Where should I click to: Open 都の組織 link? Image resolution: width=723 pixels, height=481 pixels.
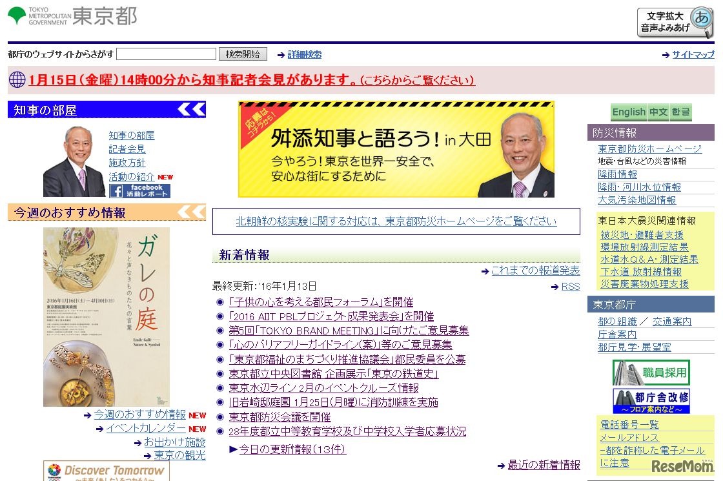pyautogui.click(x=617, y=321)
